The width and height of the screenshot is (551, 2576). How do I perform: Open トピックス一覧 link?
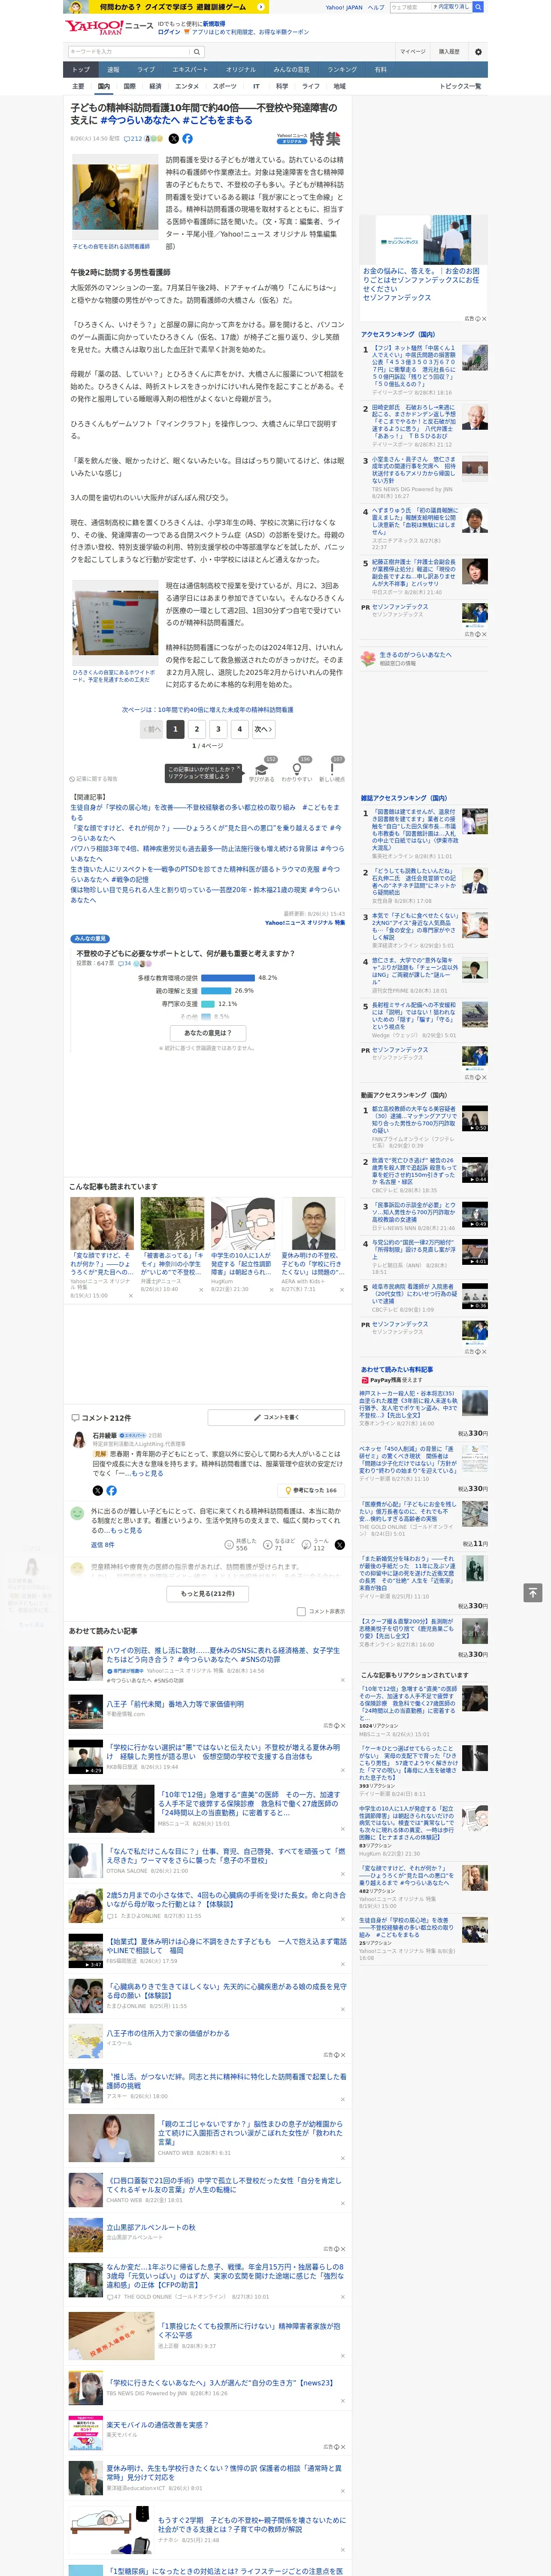pos(460,86)
